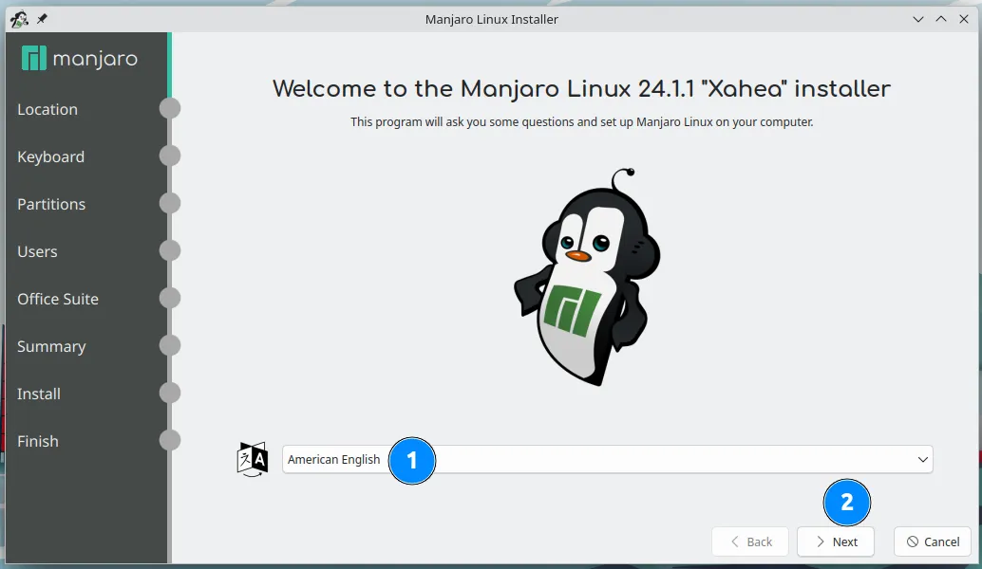Viewport: 982px width, 569px height.
Task: Click the progress dot next to Finish
Action: [x=170, y=440]
